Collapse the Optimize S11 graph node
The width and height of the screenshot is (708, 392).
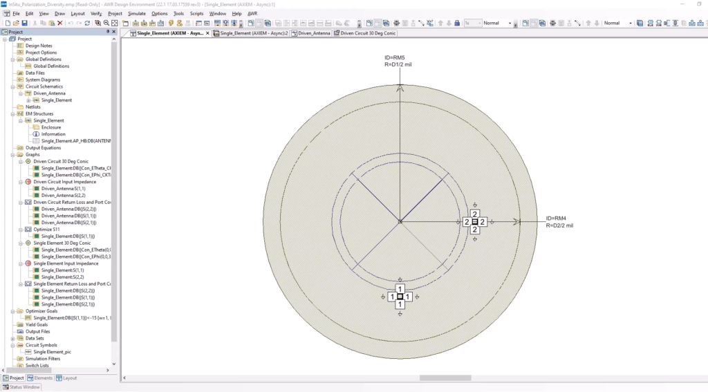click(21, 230)
